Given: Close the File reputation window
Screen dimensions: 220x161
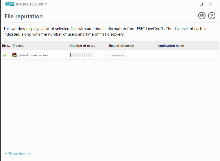Looking at the screenshot, I should click(x=211, y=4).
